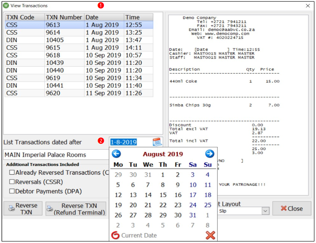The image size is (316, 243).
Task: Select DIN transaction 10405
Action: point(79,40)
